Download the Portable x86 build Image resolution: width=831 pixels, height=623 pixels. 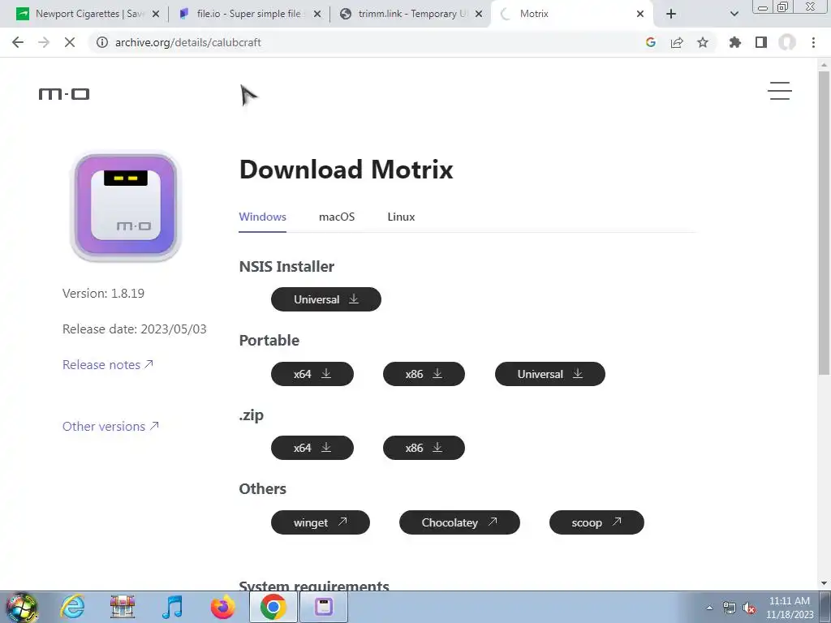(x=424, y=374)
